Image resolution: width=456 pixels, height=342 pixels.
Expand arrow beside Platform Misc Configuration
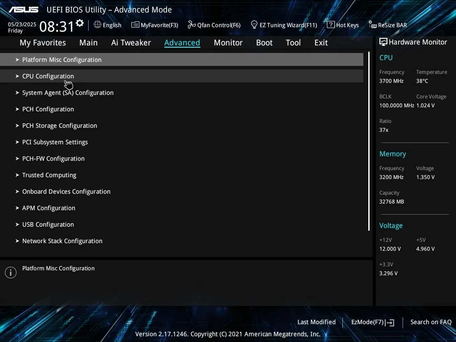(17, 60)
